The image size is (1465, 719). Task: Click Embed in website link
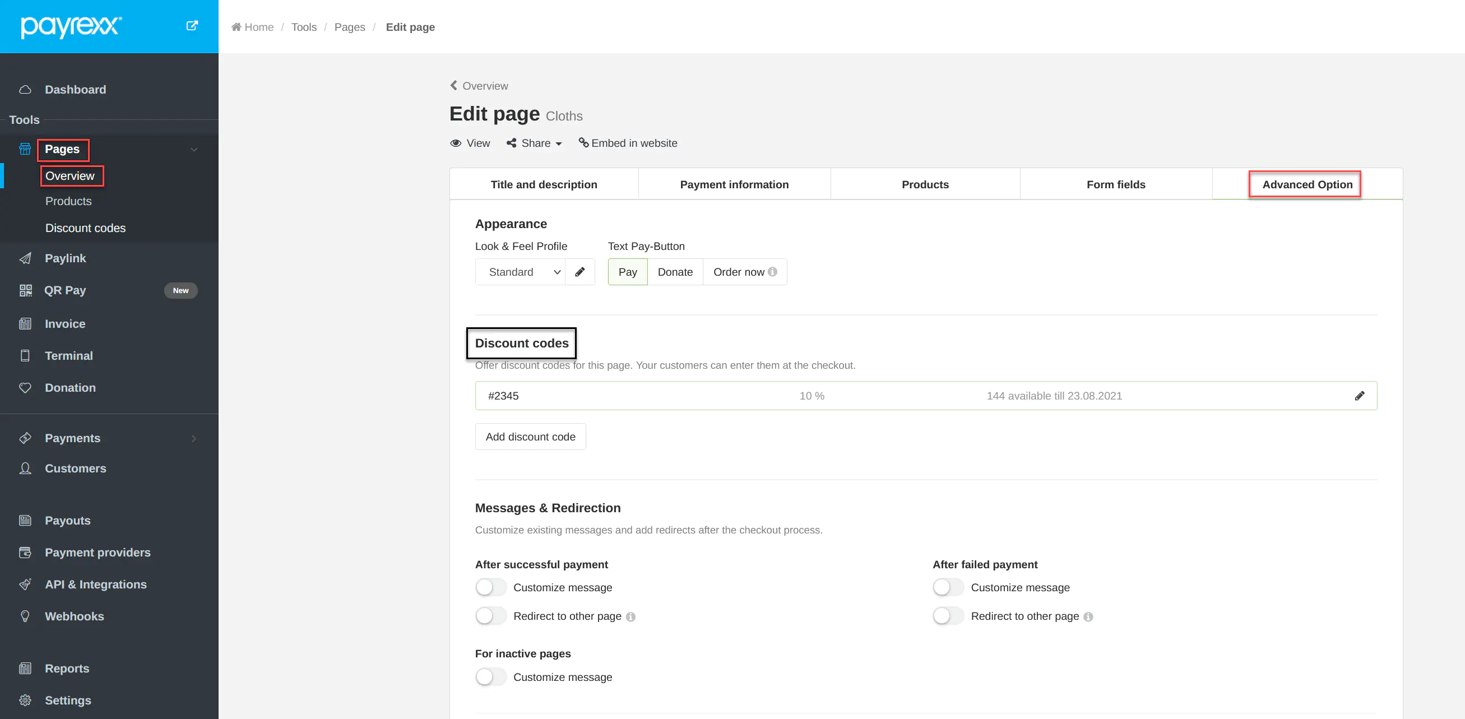[x=628, y=143]
